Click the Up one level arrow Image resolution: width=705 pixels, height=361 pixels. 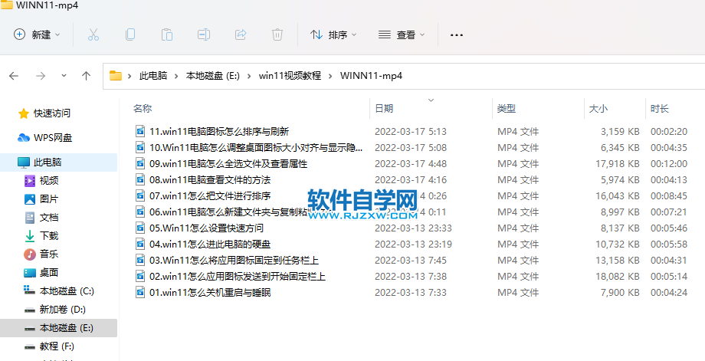(x=87, y=76)
